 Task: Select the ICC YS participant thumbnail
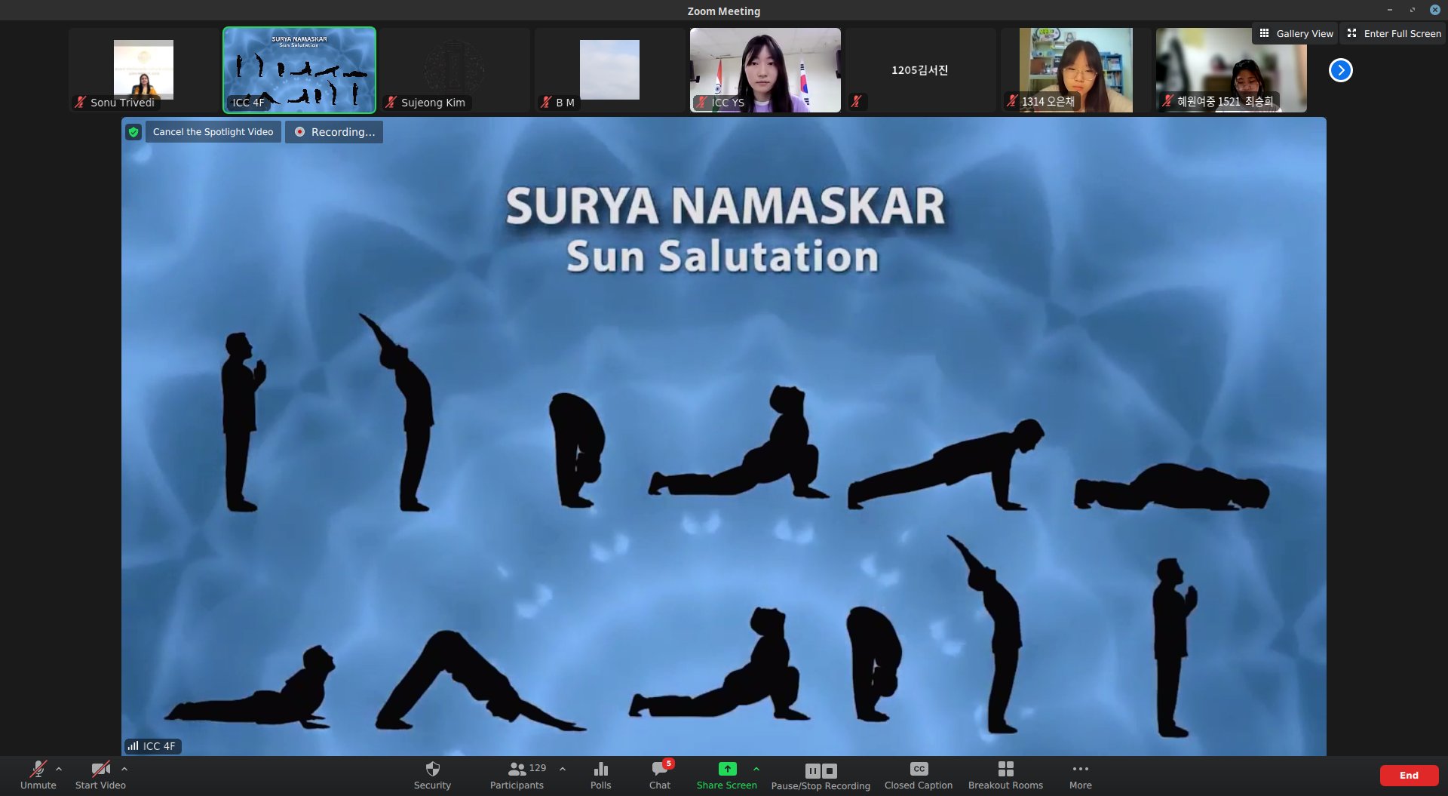tap(765, 70)
